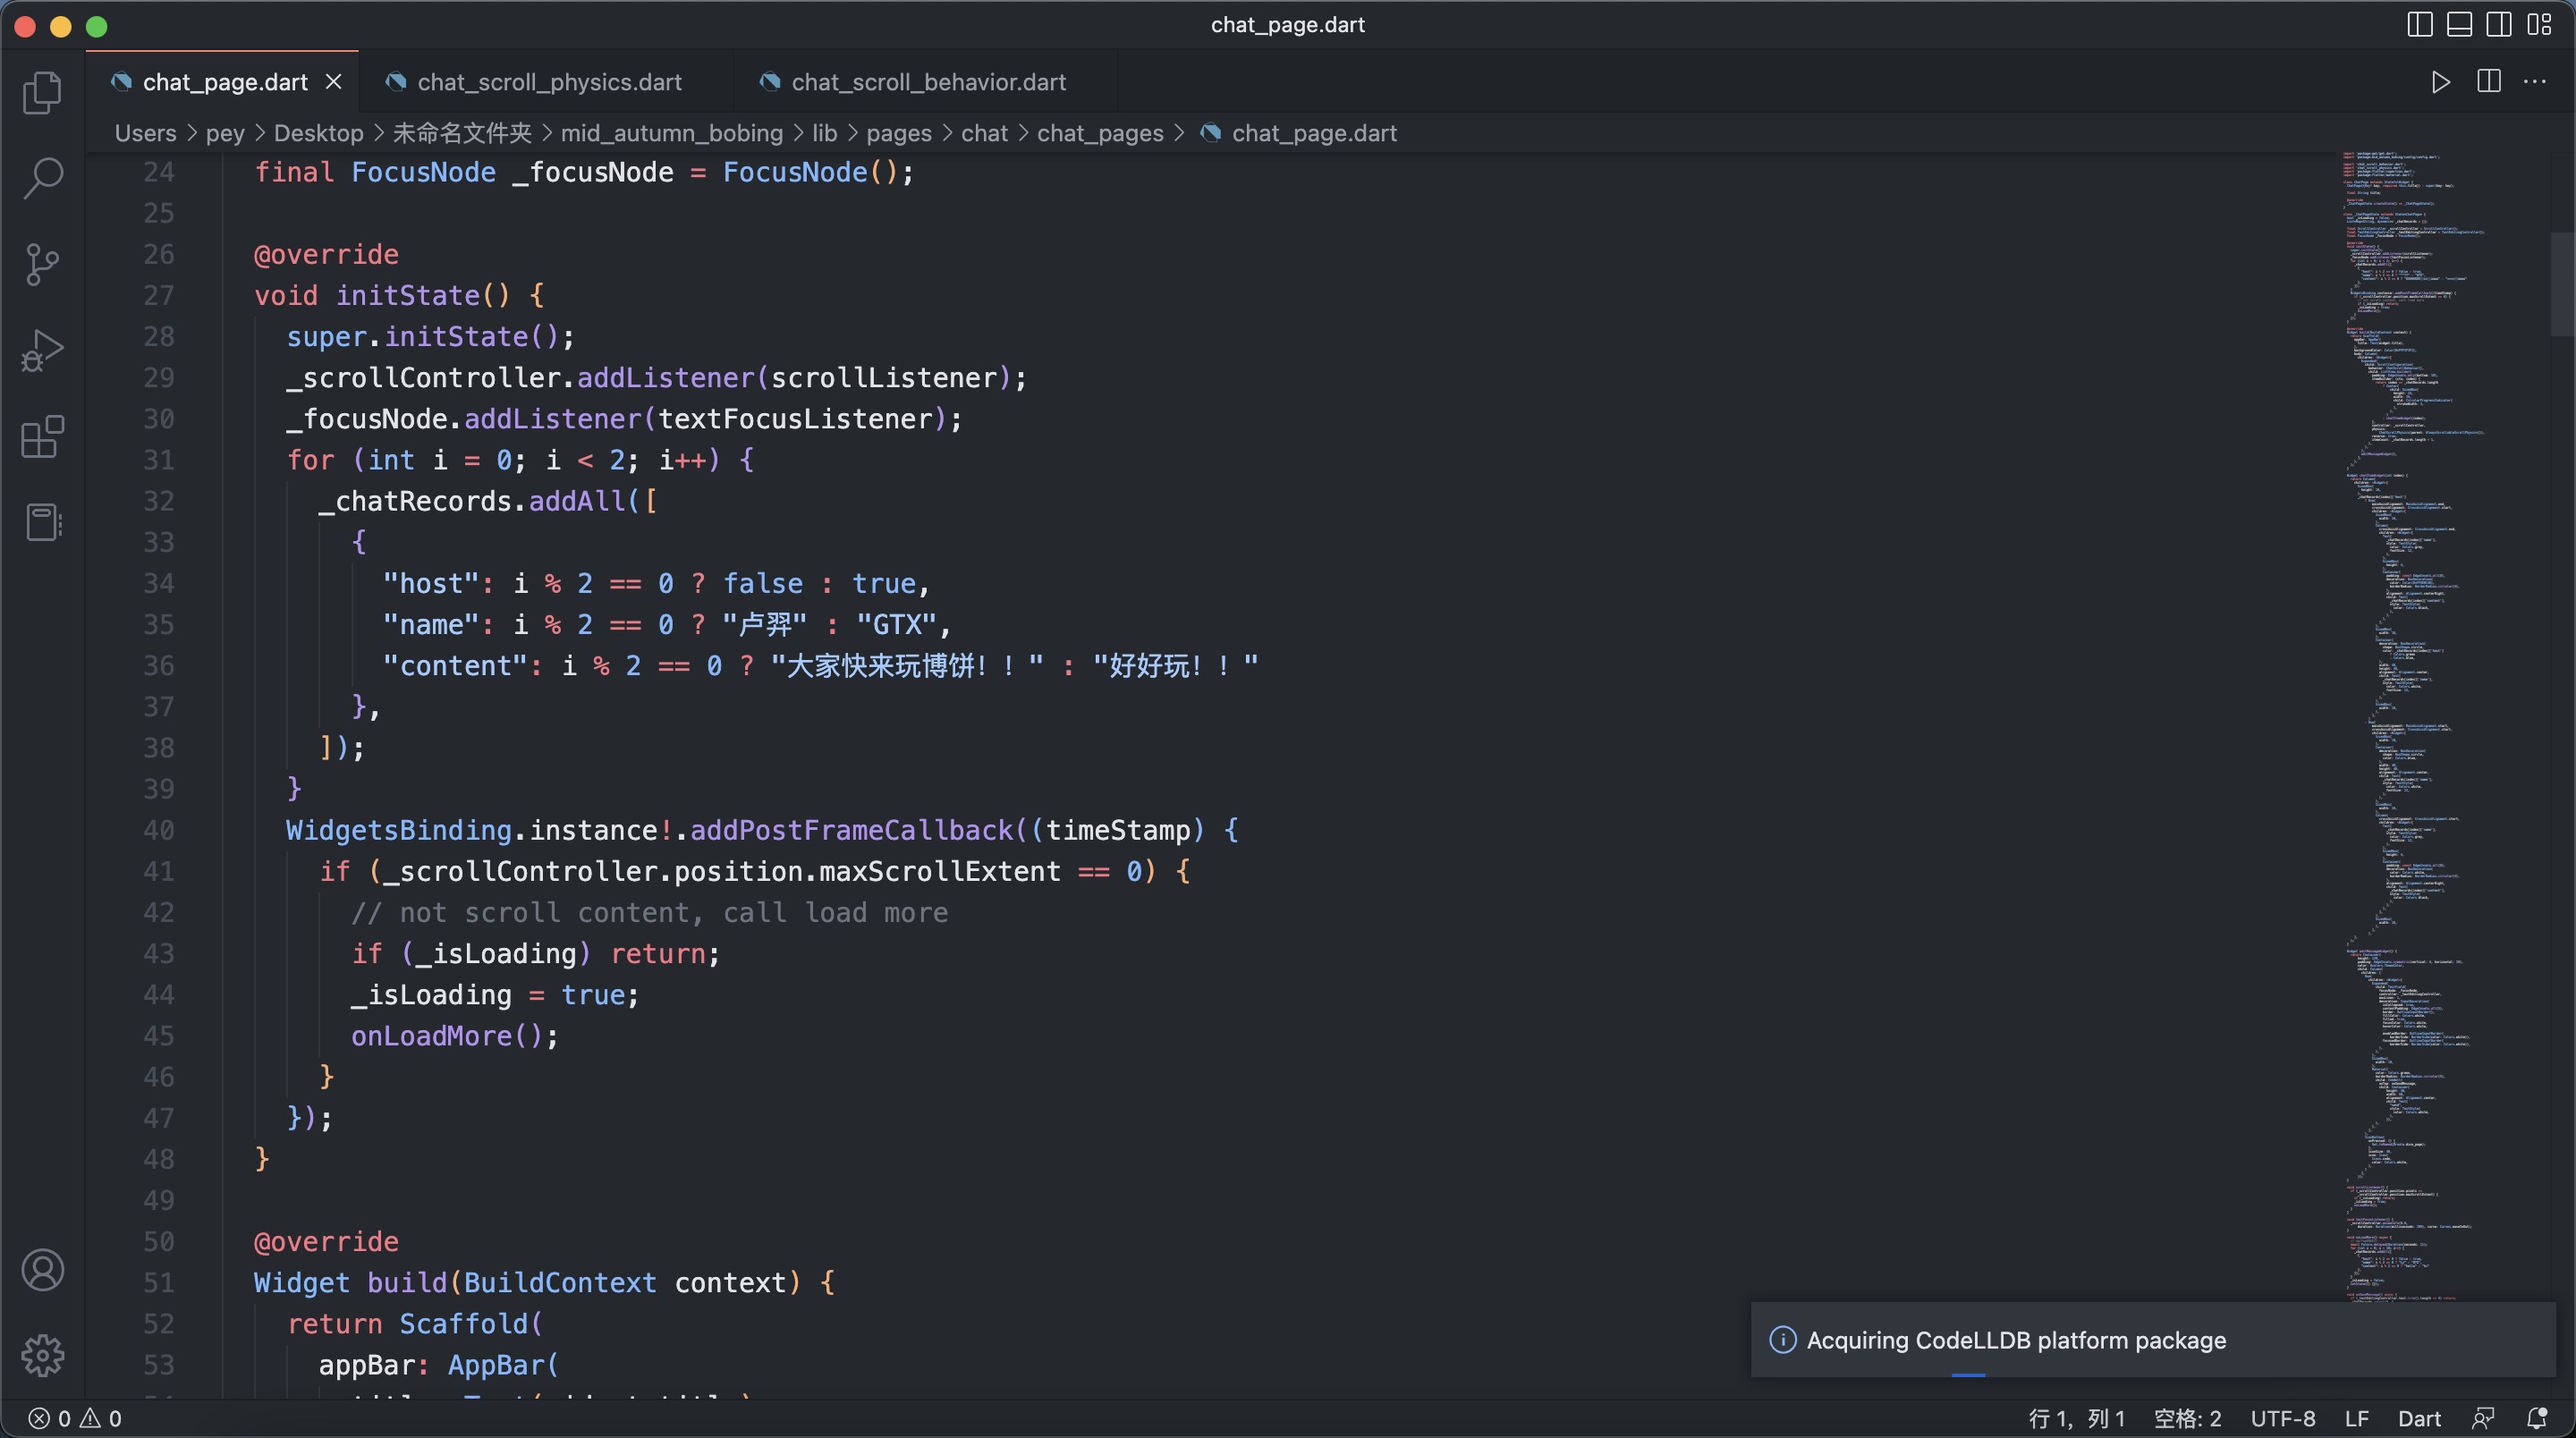Image resolution: width=2576 pixels, height=1438 pixels.
Task: Switch to chat_scroll_behavior.dart tab
Action: [x=928, y=82]
